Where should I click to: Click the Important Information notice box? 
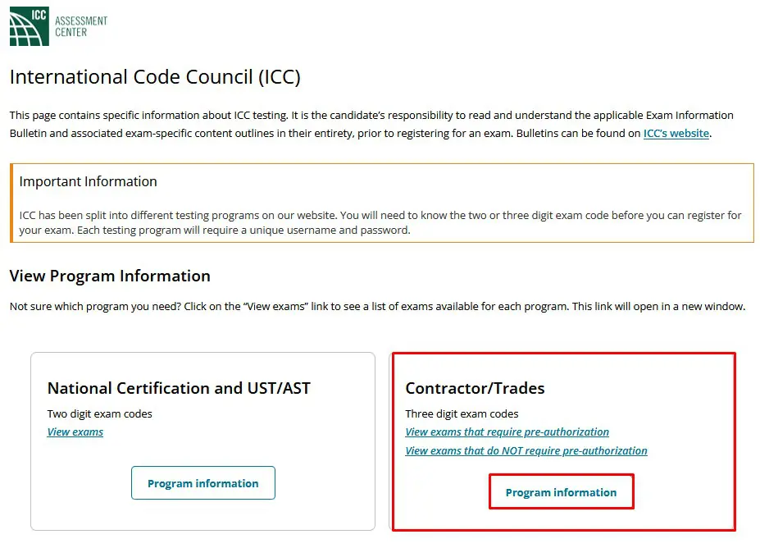pos(380,203)
